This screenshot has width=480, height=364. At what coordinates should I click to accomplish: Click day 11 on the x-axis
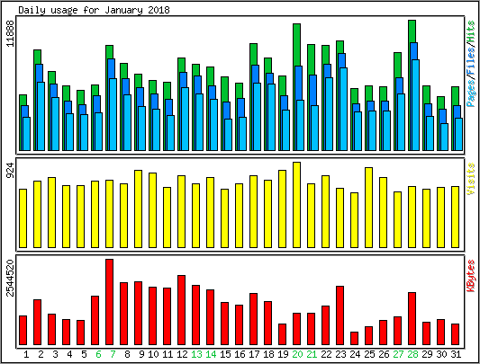click(168, 354)
